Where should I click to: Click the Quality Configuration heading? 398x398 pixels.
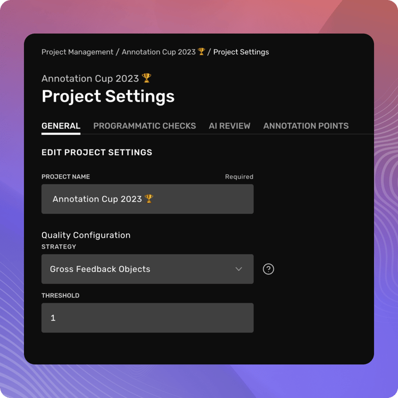tap(86, 235)
